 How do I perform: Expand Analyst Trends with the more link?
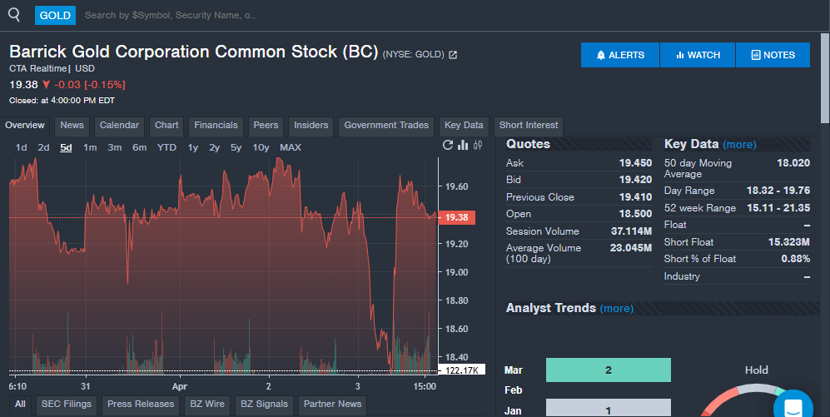[616, 309]
